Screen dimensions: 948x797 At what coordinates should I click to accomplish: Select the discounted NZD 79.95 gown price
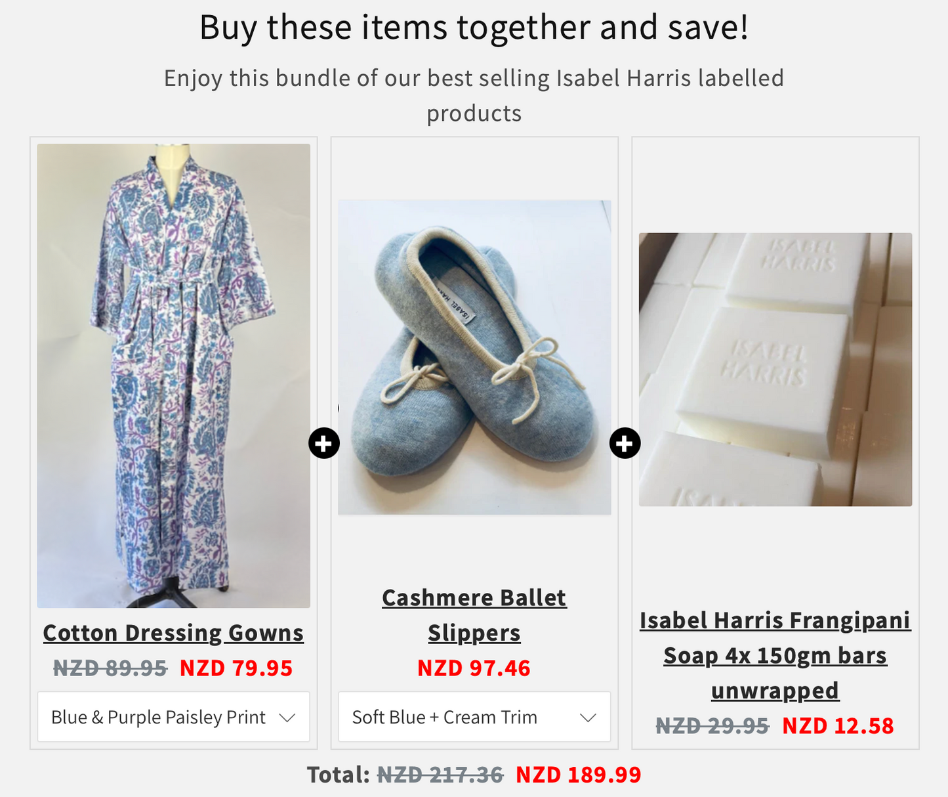(x=236, y=668)
